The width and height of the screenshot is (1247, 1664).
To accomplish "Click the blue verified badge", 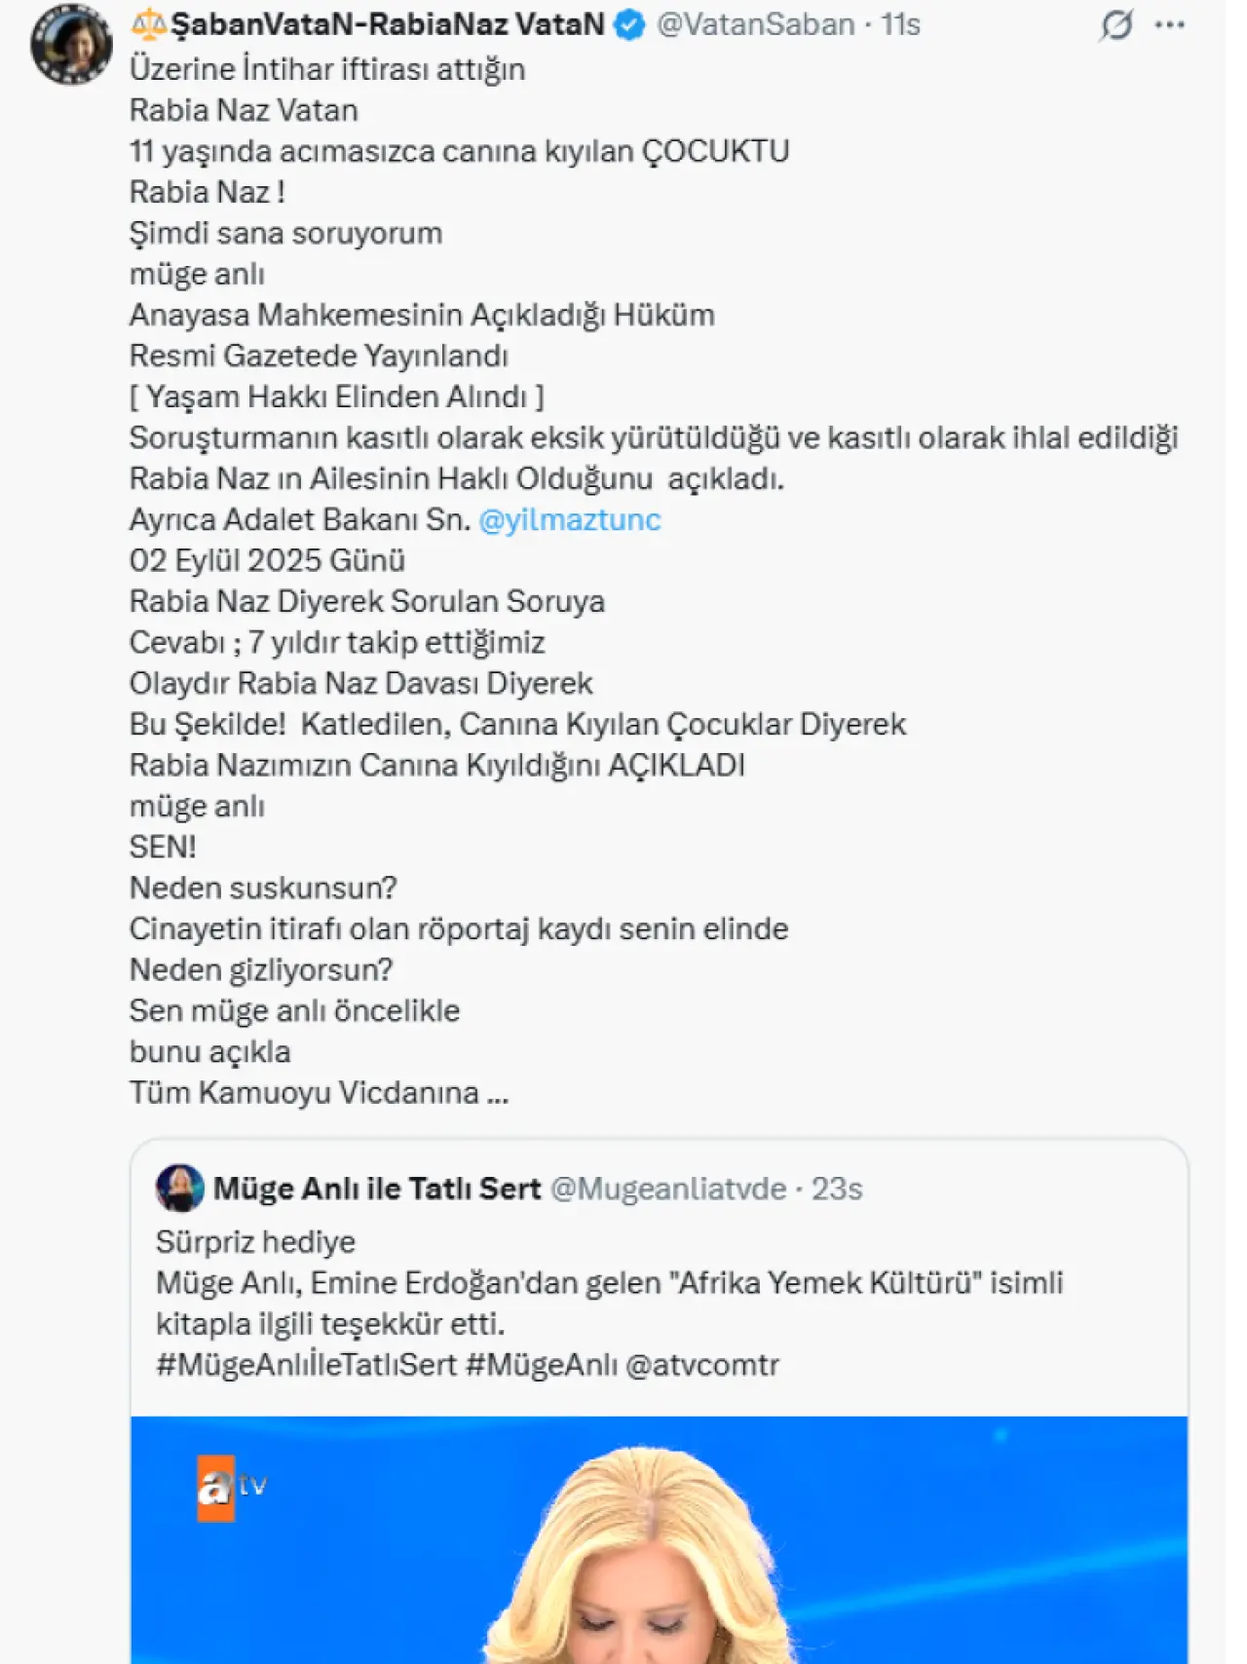I will (x=630, y=25).
